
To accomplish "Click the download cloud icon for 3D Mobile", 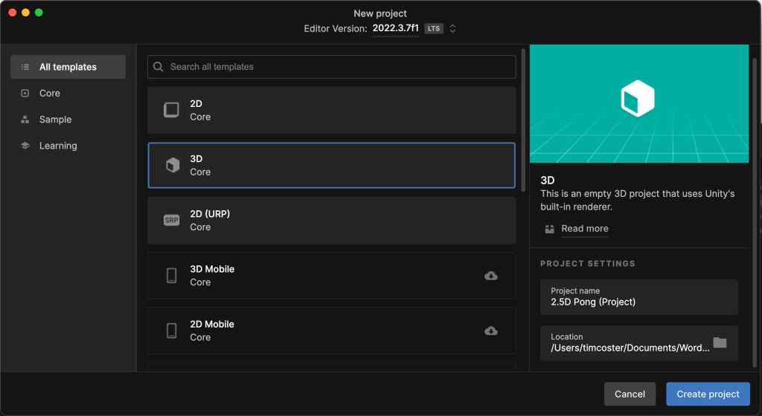I will click(x=491, y=276).
